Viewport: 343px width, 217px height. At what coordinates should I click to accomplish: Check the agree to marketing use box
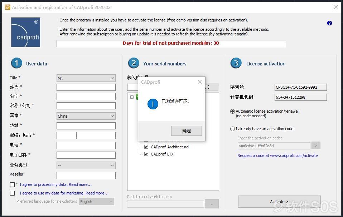pos(13,193)
